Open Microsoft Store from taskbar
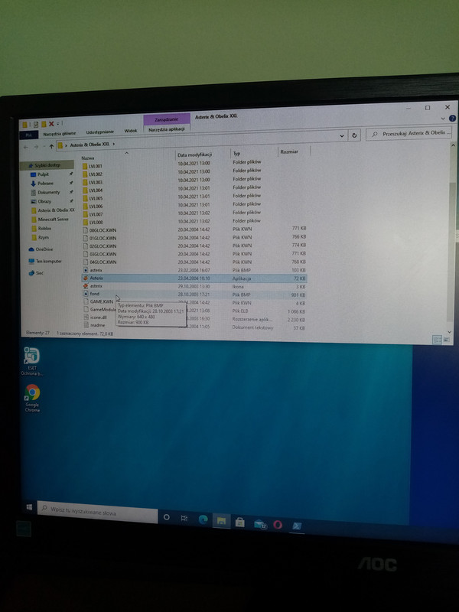 239,522
